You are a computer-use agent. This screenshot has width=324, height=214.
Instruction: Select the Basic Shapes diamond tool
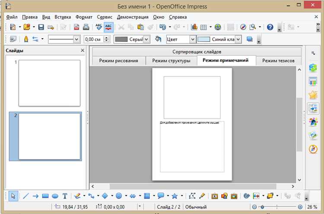tap(105, 196)
